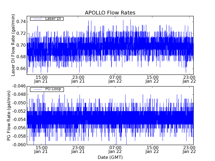Click top plot's 23:00 Jan 21 tick label
Viewport: 215px width, 161px height.
pos(78,79)
